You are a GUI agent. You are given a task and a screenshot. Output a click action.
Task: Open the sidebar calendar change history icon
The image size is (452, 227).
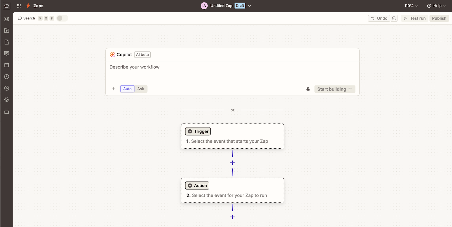click(x=6, y=65)
